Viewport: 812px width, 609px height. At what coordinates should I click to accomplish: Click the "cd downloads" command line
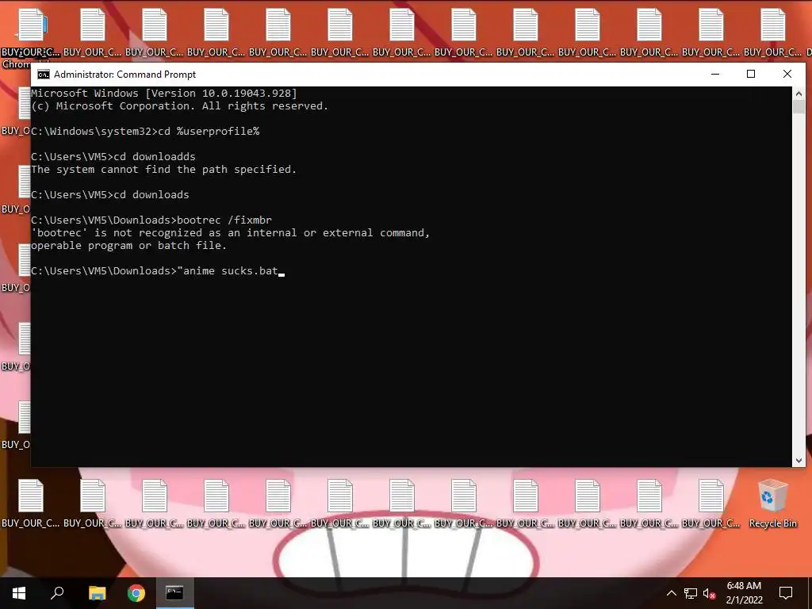[x=109, y=195]
